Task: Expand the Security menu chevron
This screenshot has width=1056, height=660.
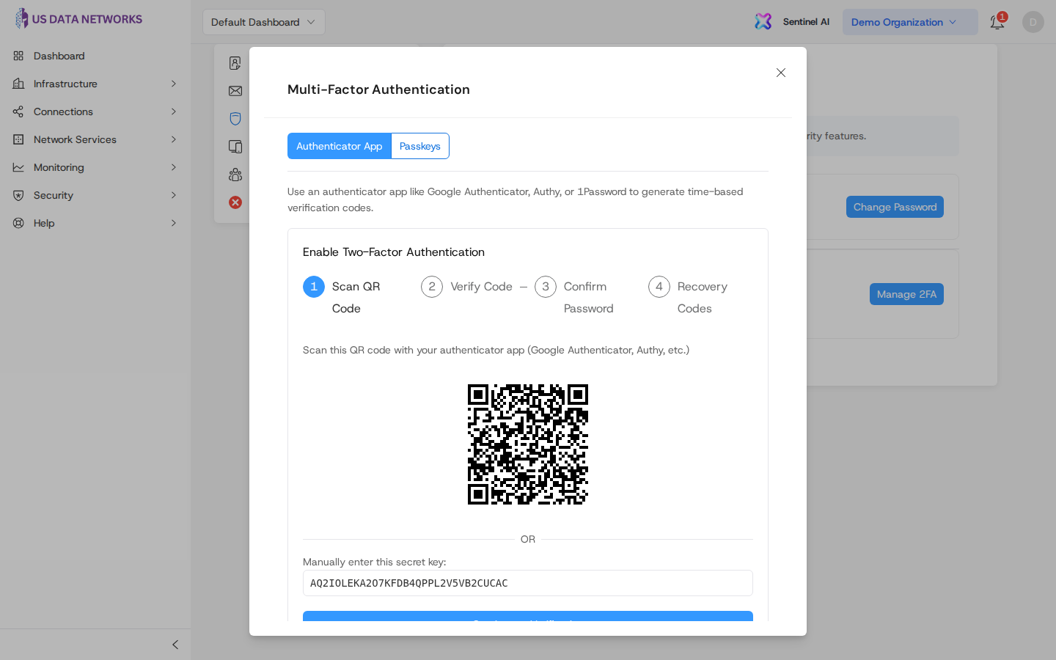Action: pyautogui.click(x=174, y=195)
